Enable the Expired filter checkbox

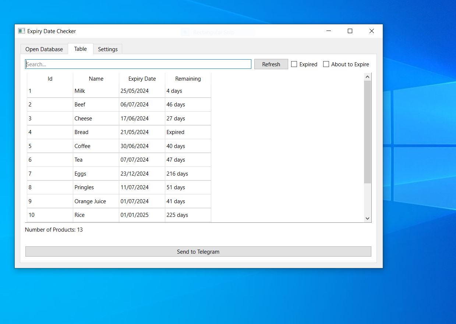click(x=294, y=64)
